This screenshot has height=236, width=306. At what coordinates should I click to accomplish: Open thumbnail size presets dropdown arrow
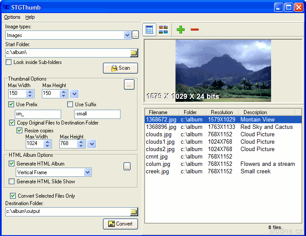click(74, 94)
